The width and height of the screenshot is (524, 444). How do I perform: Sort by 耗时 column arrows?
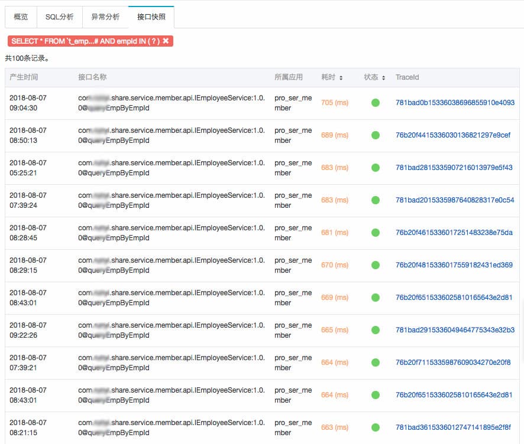(x=341, y=78)
